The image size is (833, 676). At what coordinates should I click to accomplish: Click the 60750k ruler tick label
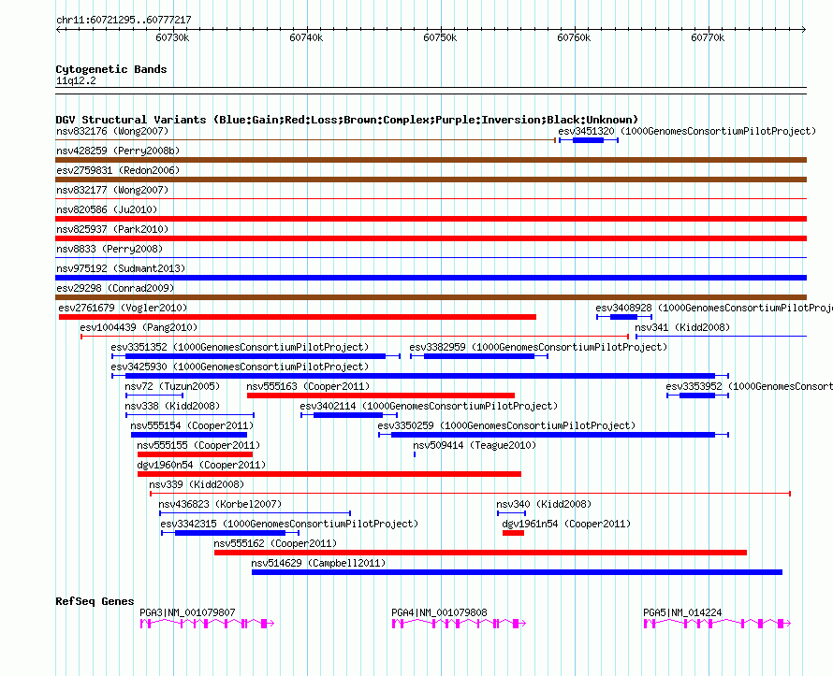tap(440, 37)
